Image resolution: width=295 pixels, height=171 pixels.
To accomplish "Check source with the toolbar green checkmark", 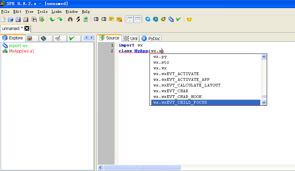I will pyautogui.click(x=179, y=19).
